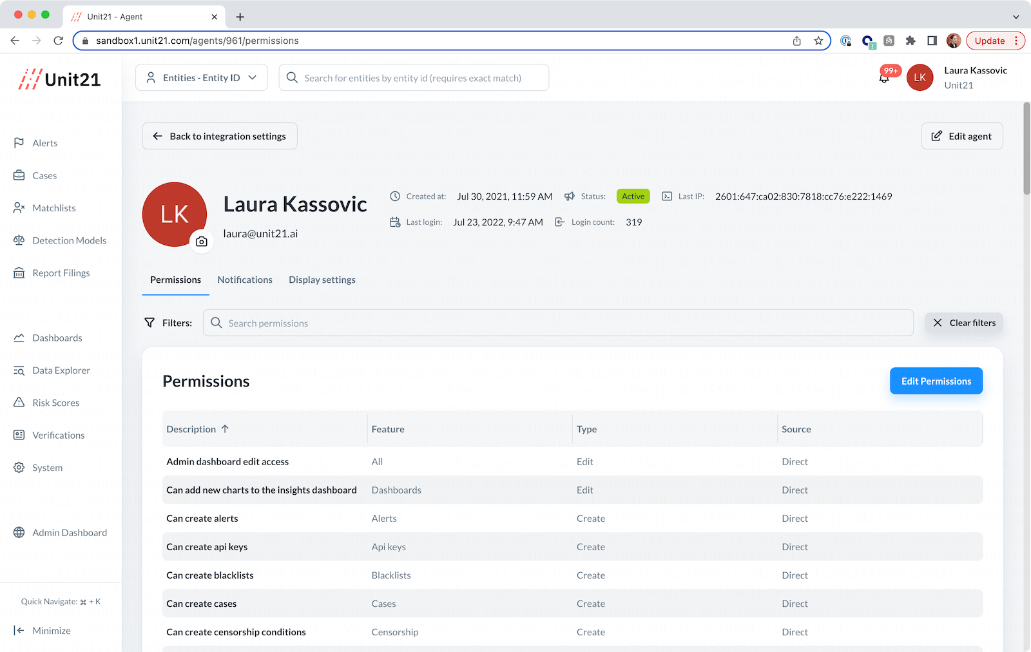Image resolution: width=1031 pixels, height=652 pixels.
Task: Share this page from address bar
Action: pyautogui.click(x=797, y=41)
